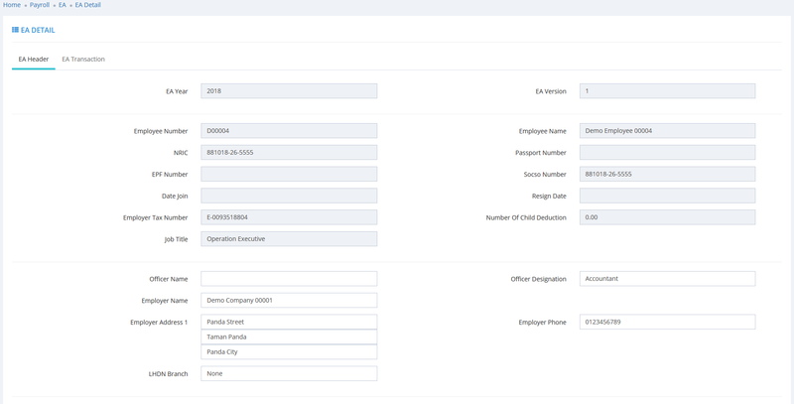This screenshot has height=404, width=794.
Task: Switch to the EA Header tab
Action: coord(34,60)
